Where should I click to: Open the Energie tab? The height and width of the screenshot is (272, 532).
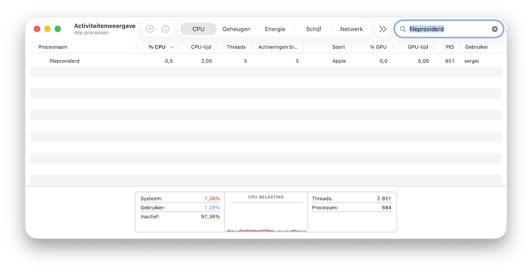(x=275, y=29)
